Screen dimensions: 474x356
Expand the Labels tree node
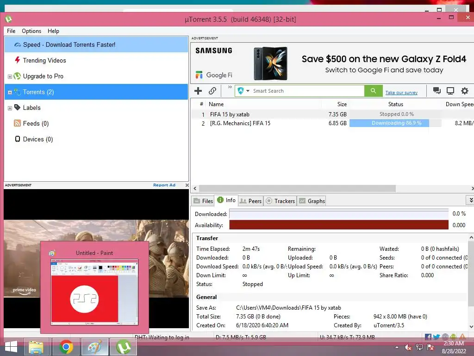10,108
